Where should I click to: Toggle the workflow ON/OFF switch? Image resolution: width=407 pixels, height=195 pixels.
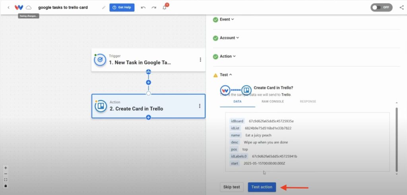[x=381, y=7]
